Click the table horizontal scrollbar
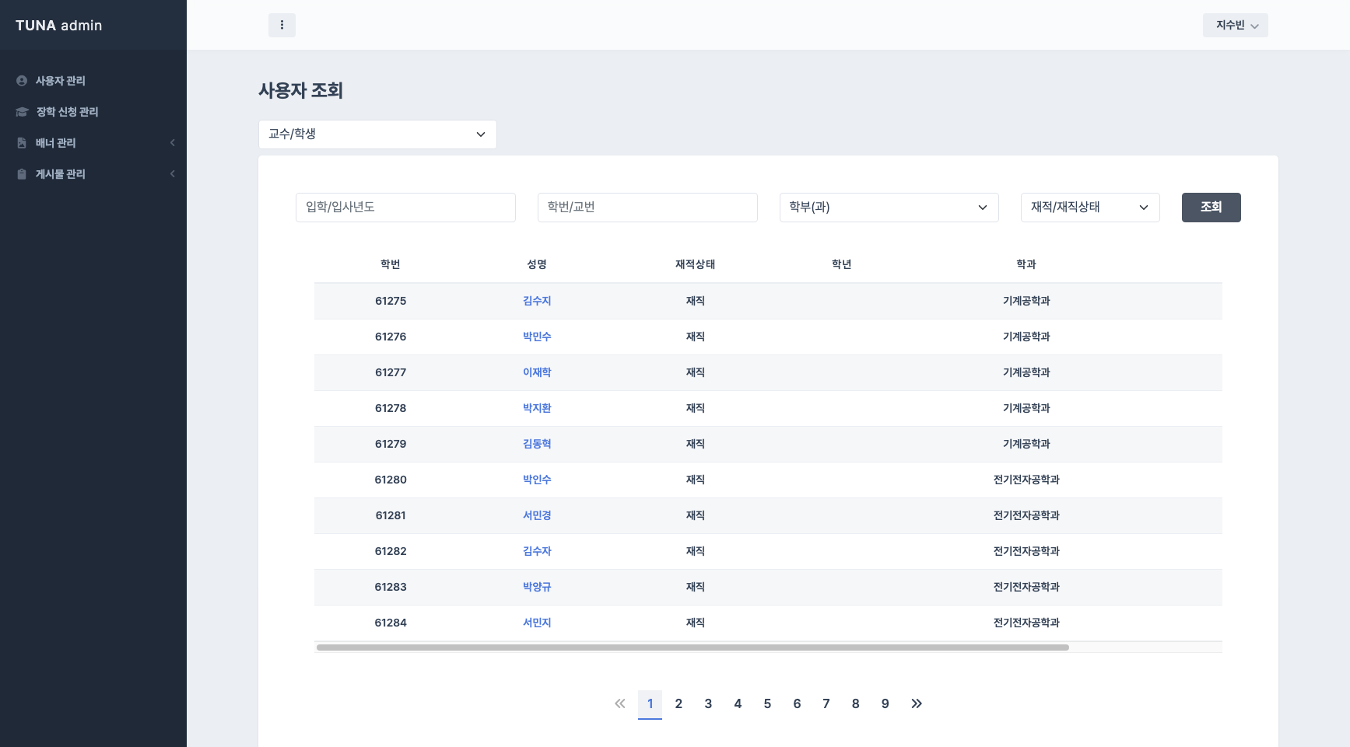 (x=693, y=648)
